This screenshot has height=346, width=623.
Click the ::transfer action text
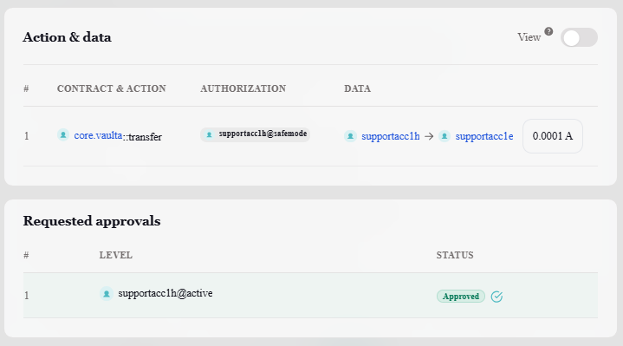[142, 137]
